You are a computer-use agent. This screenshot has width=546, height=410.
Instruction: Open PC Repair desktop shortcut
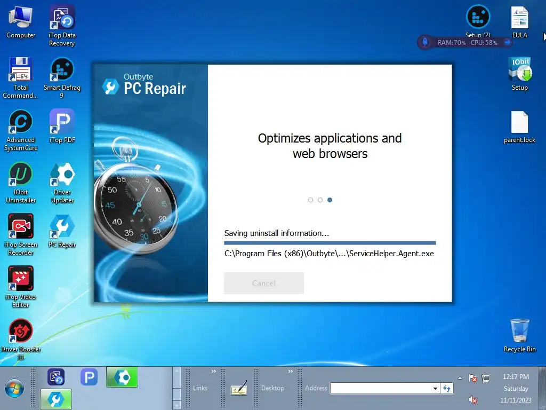pyautogui.click(x=62, y=231)
